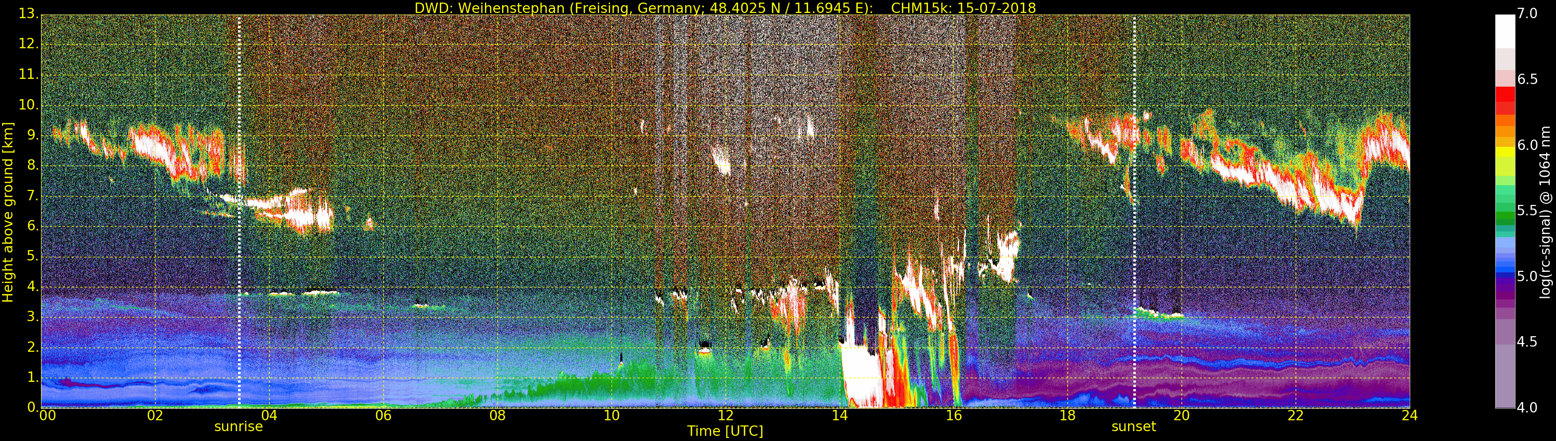Viewport: 1556px width, 441px height.
Task: Click the colorbar tick label '6.5'
Action: (1527, 80)
